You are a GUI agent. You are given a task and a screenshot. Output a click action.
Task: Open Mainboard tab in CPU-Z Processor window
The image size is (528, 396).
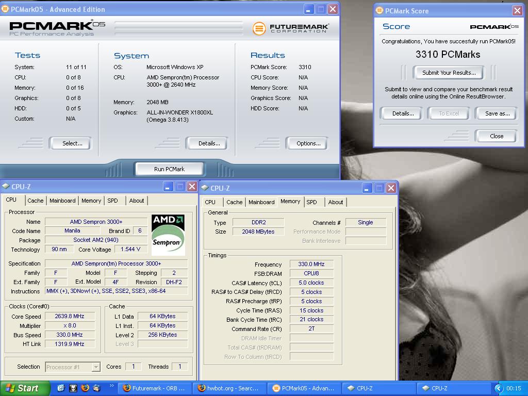(62, 201)
